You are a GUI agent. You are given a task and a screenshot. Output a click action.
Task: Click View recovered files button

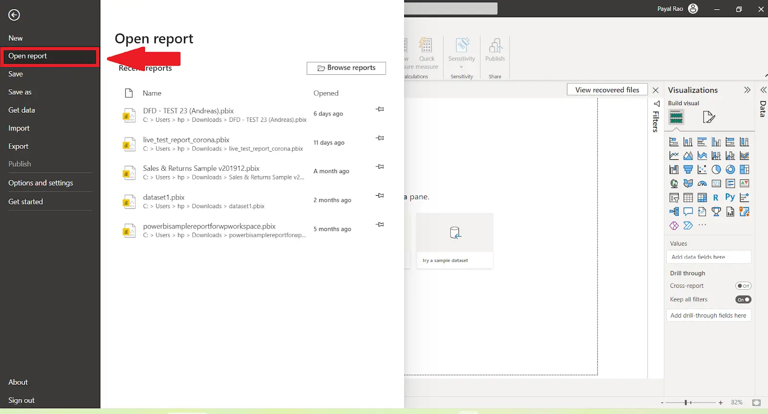click(x=607, y=90)
